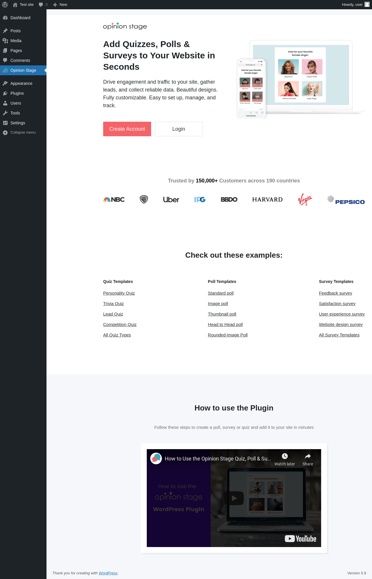Screen dimensions: 372x579
Task: Click the YouTube logo on video
Action: tap(301, 539)
